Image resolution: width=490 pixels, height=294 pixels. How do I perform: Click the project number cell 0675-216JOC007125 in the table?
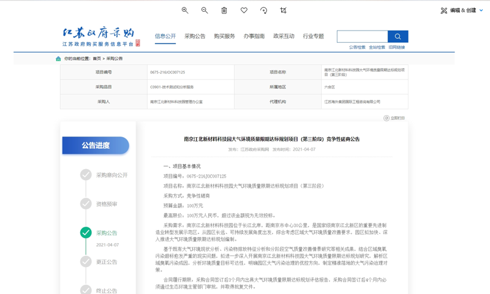click(x=190, y=72)
